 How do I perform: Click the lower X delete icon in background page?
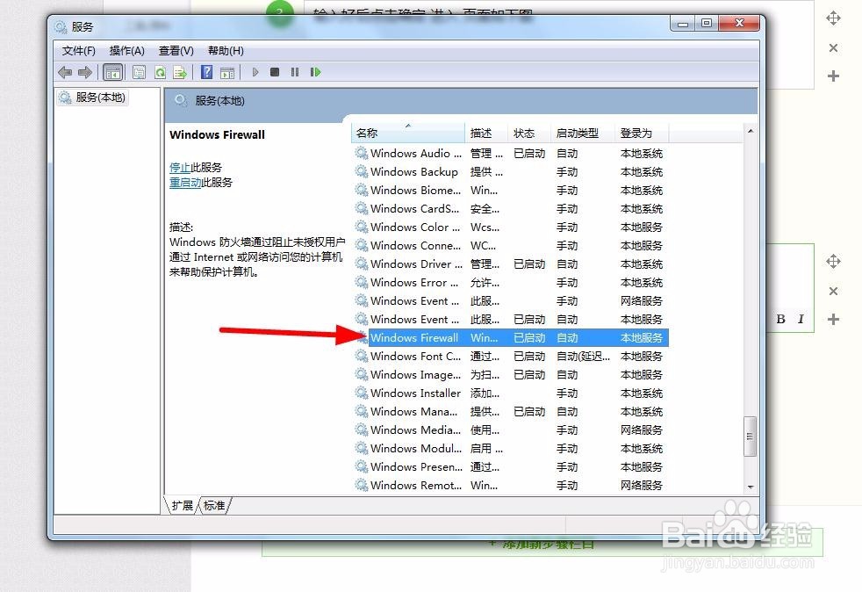833,291
